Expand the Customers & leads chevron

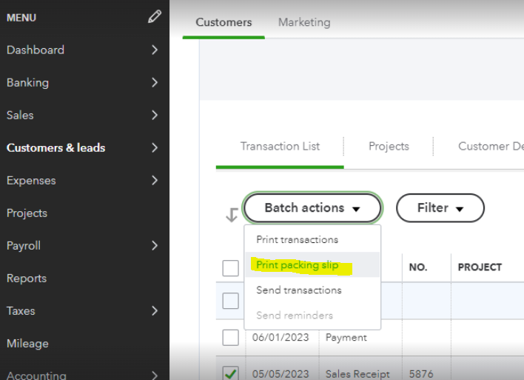[x=155, y=147]
